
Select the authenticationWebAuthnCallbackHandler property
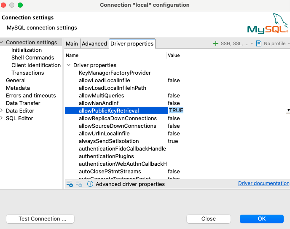click(x=123, y=164)
